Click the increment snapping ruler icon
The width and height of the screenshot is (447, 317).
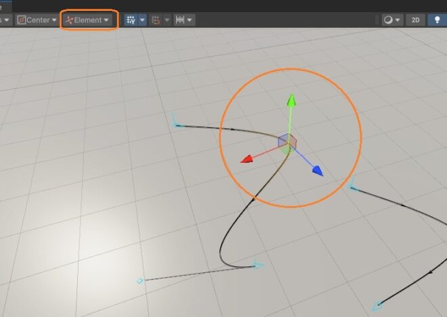tap(180, 20)
